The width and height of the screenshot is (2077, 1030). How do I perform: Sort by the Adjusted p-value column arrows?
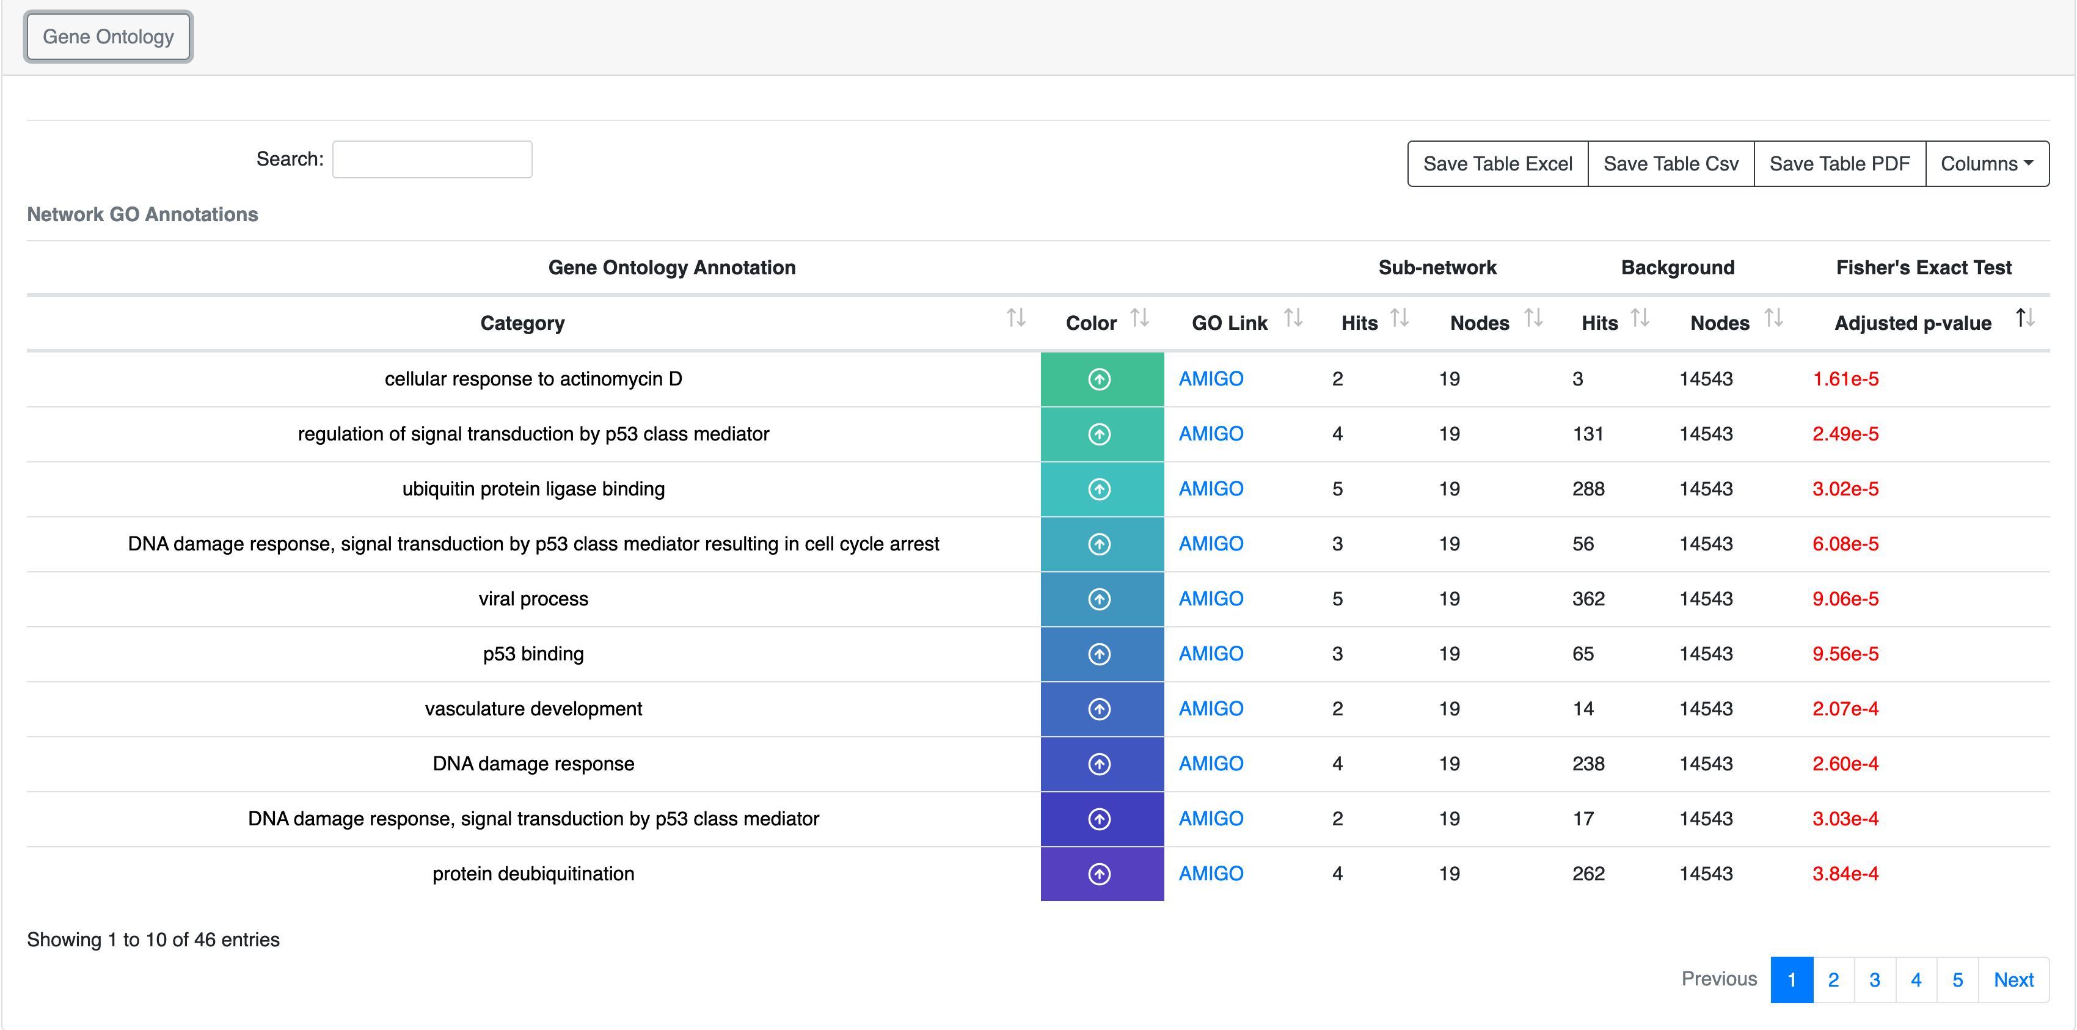tap(2024, 319)
